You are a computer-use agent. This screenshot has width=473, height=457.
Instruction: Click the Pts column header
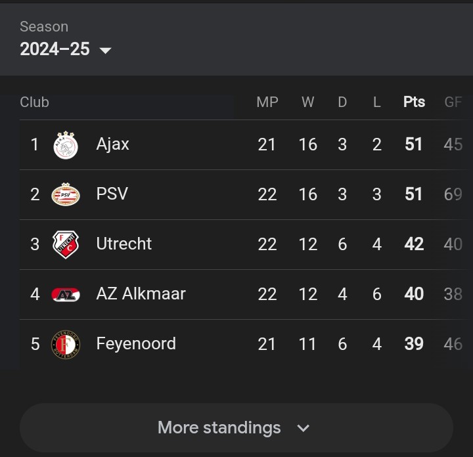click(x=414, y=102)
